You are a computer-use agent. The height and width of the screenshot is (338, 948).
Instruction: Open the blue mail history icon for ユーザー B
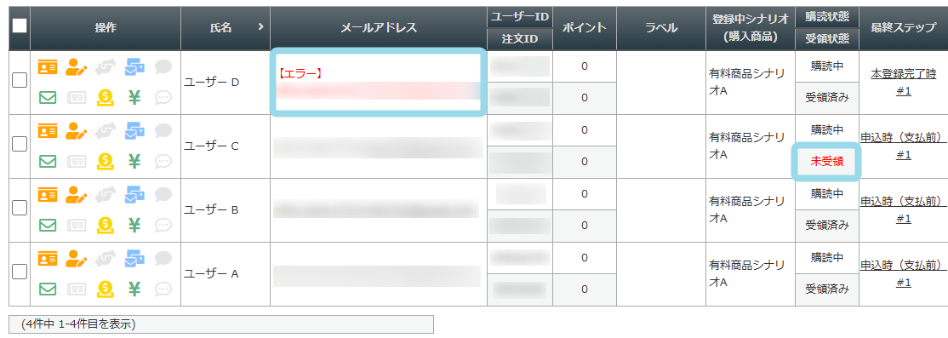click(x=134, y=195)
